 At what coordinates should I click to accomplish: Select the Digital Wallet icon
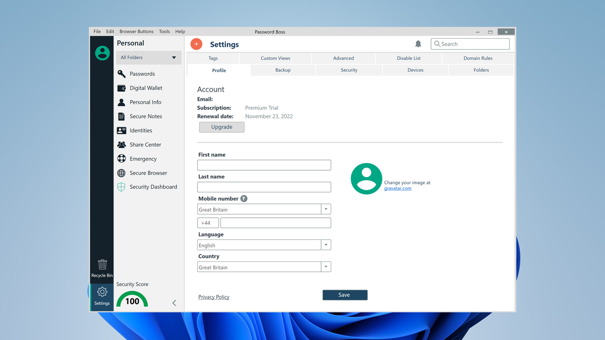[x=122, y=88]
